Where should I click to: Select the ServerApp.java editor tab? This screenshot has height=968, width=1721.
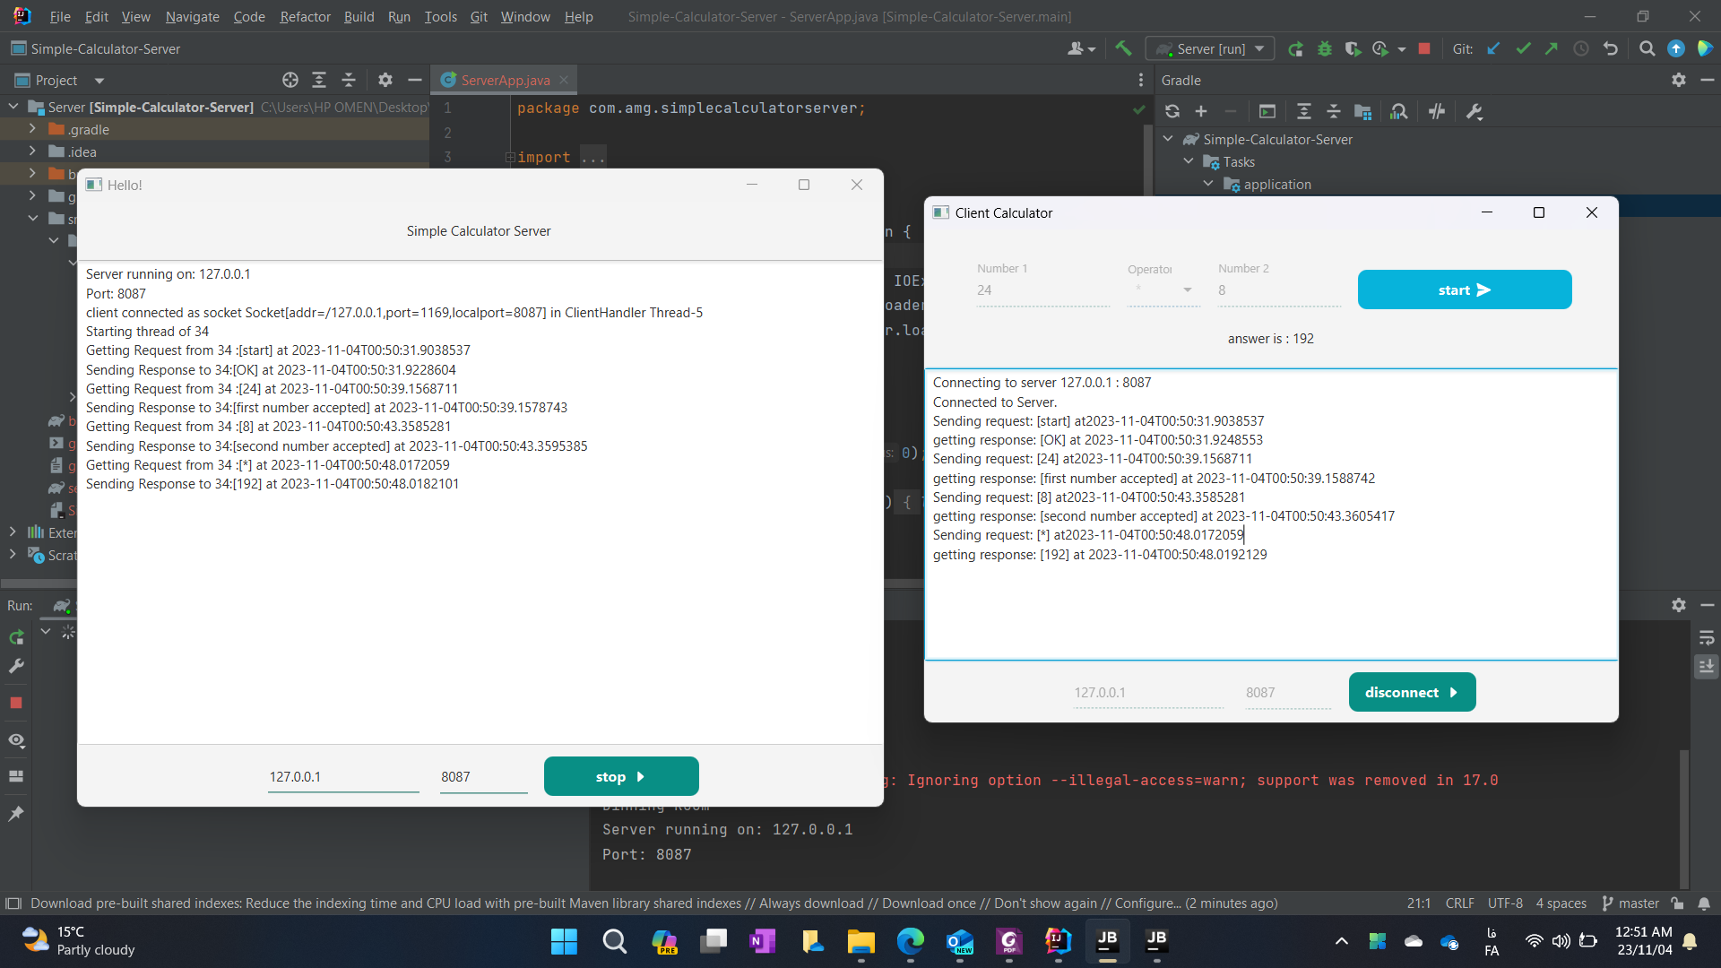click(x=505, y=80)
